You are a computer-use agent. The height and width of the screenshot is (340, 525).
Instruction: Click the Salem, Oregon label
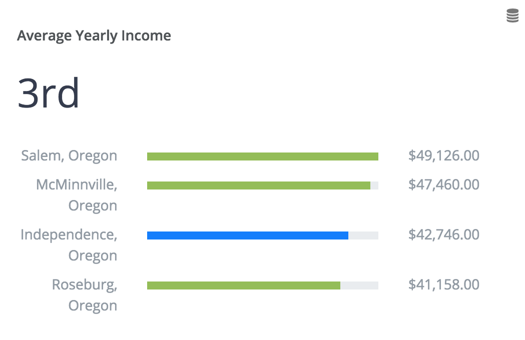click(69, 155)
